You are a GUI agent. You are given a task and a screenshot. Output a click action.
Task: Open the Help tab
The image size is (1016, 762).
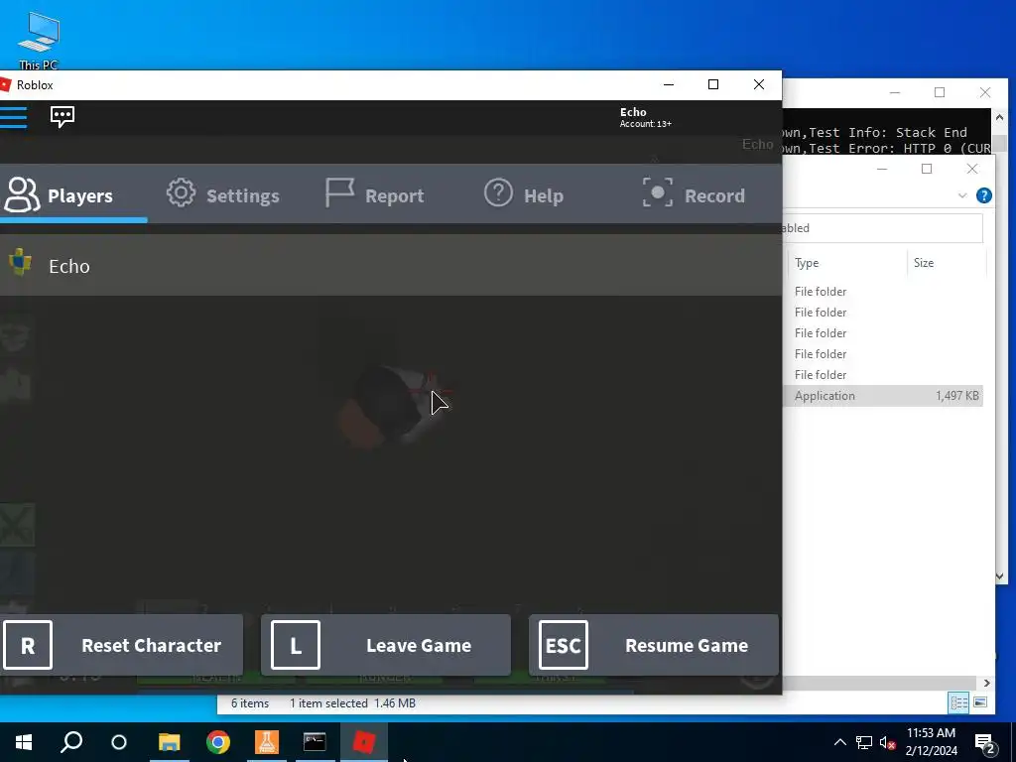[x=524, y=195]
